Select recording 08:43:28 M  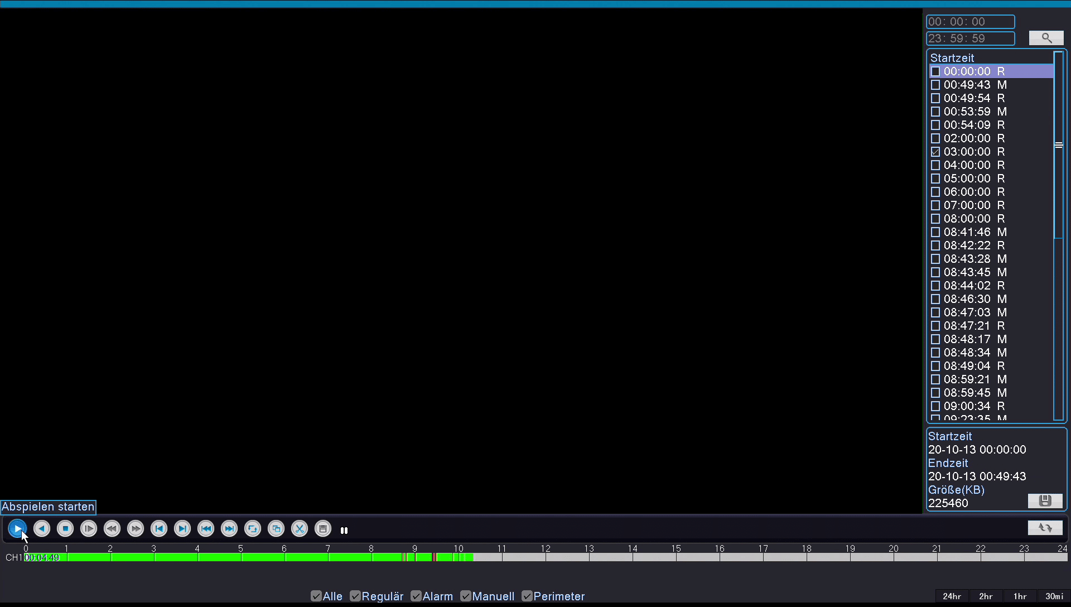click(991, 259)
